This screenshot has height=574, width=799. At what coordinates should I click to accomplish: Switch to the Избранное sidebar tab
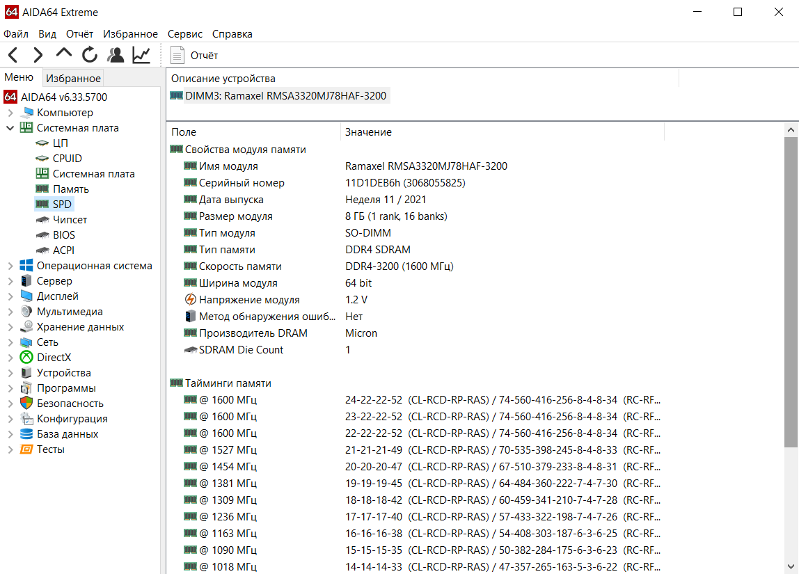[x=73, y=78]
